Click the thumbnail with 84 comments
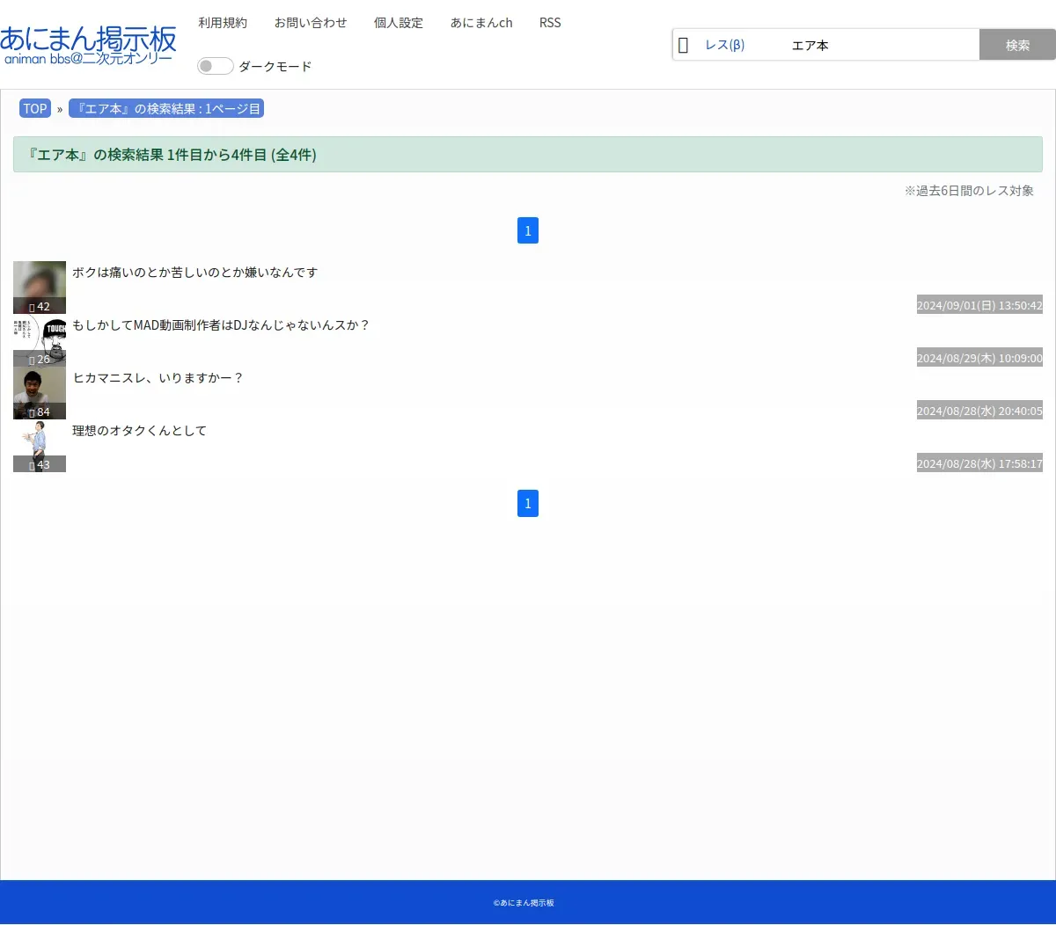Screen dimensions: 1056x925 [x=40, y=393]
